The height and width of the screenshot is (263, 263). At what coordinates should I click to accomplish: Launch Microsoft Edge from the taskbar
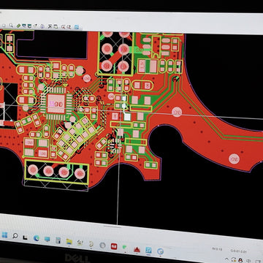tap(37, 238)
